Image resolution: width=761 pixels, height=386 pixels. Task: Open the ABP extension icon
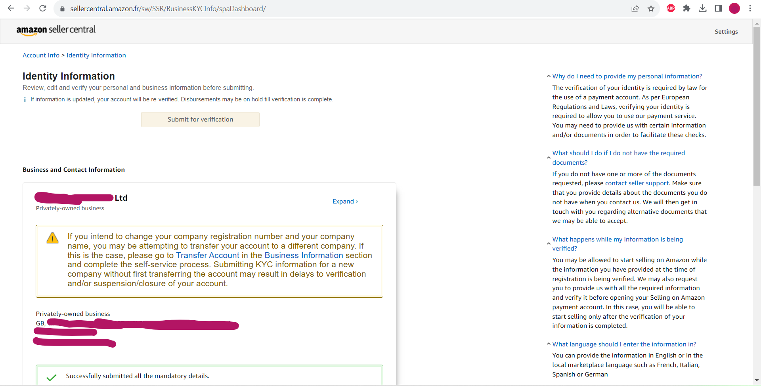671,8
